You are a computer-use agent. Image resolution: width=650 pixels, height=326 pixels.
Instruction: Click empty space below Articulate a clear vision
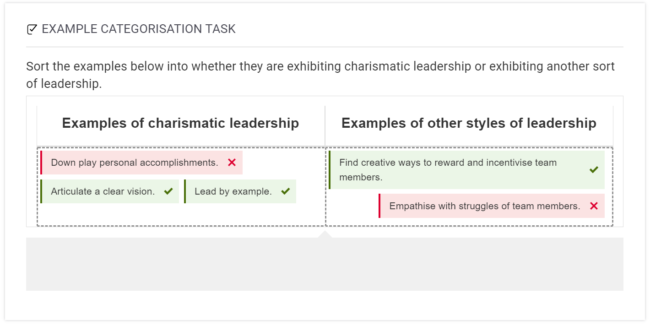tap(110, 214)
